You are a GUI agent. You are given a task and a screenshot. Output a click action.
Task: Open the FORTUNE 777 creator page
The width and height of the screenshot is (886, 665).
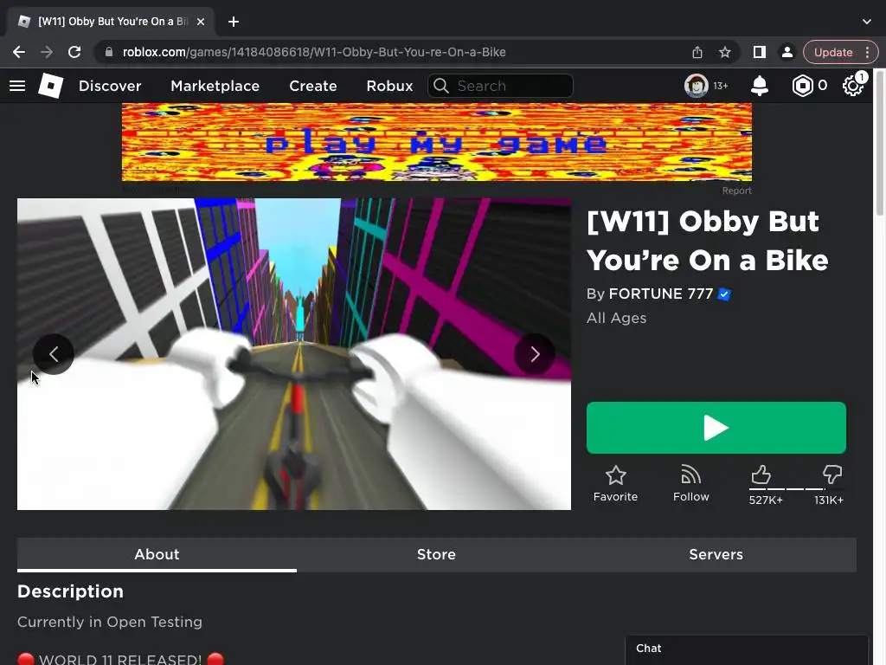pos(661,294)
